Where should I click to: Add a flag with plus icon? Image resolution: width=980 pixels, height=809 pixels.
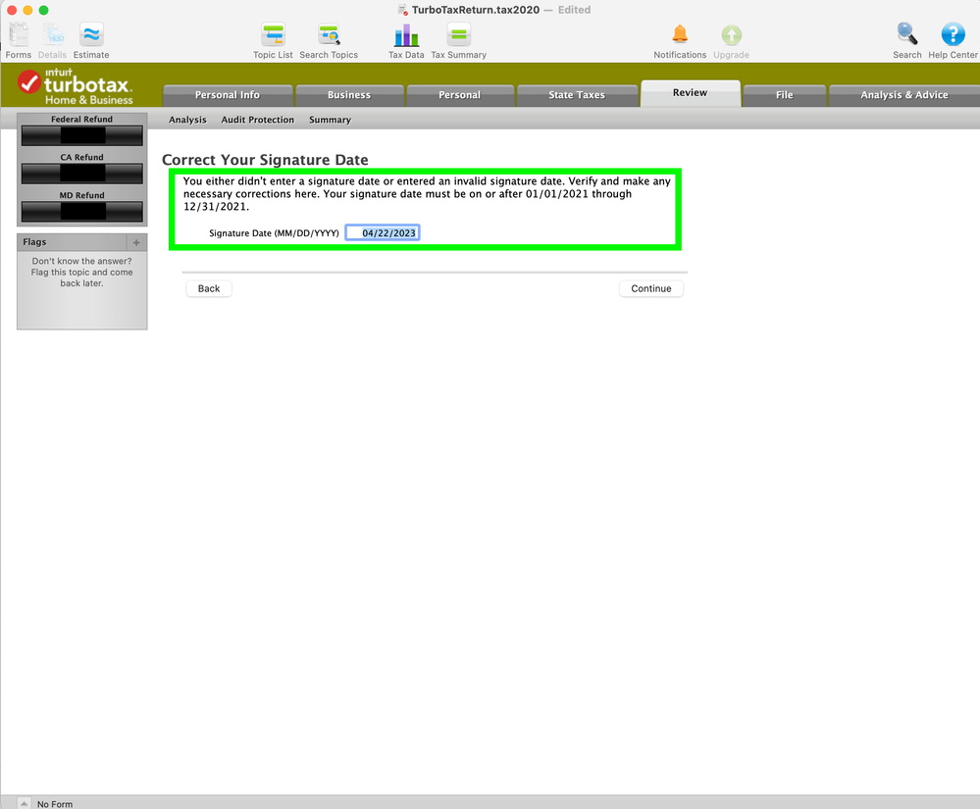[x=136, y=242]
